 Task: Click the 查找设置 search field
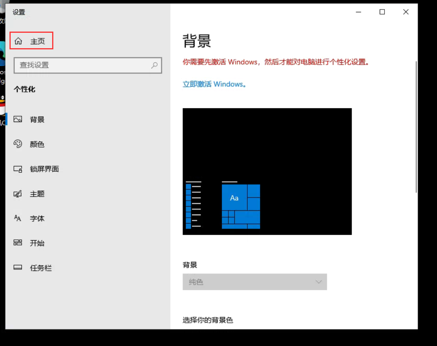88,65
